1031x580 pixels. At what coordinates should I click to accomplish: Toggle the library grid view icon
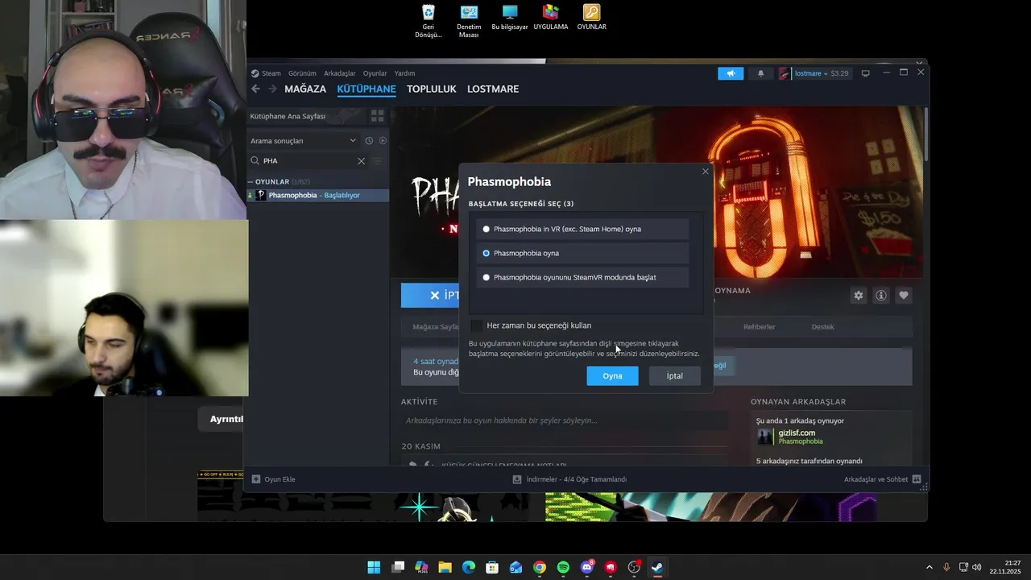(x=377, y=116)
